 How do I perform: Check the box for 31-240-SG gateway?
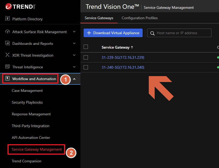coord(86,67)
